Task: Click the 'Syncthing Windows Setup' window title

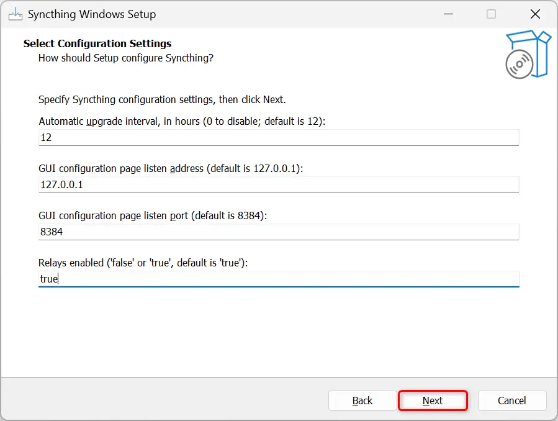Action: click(x=92, y=14)
